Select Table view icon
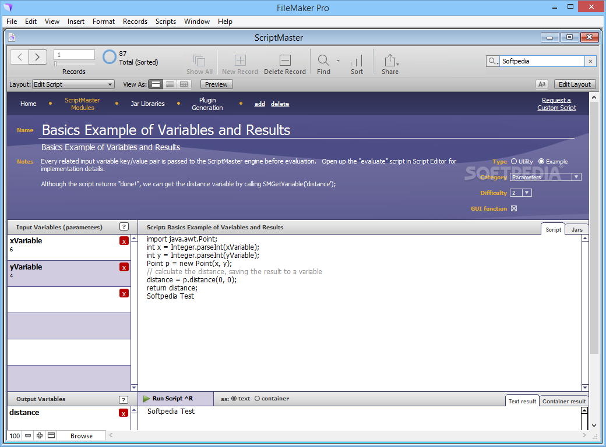The width and height of the screenshot is (606, 447). pyautogui.click(x=184, y=84)
